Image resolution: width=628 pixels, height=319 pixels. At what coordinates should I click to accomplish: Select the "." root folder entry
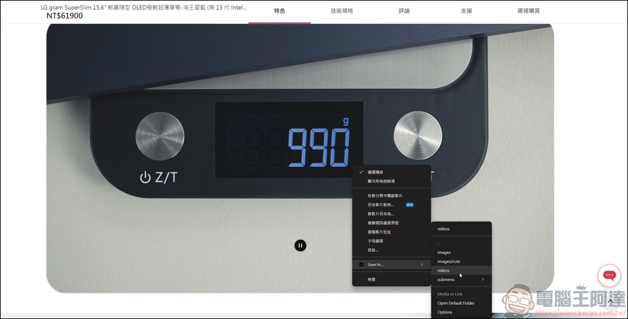[x=461, y=244]
